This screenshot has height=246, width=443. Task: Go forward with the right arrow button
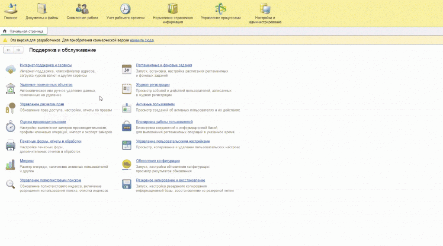click(x=18, y=50)
